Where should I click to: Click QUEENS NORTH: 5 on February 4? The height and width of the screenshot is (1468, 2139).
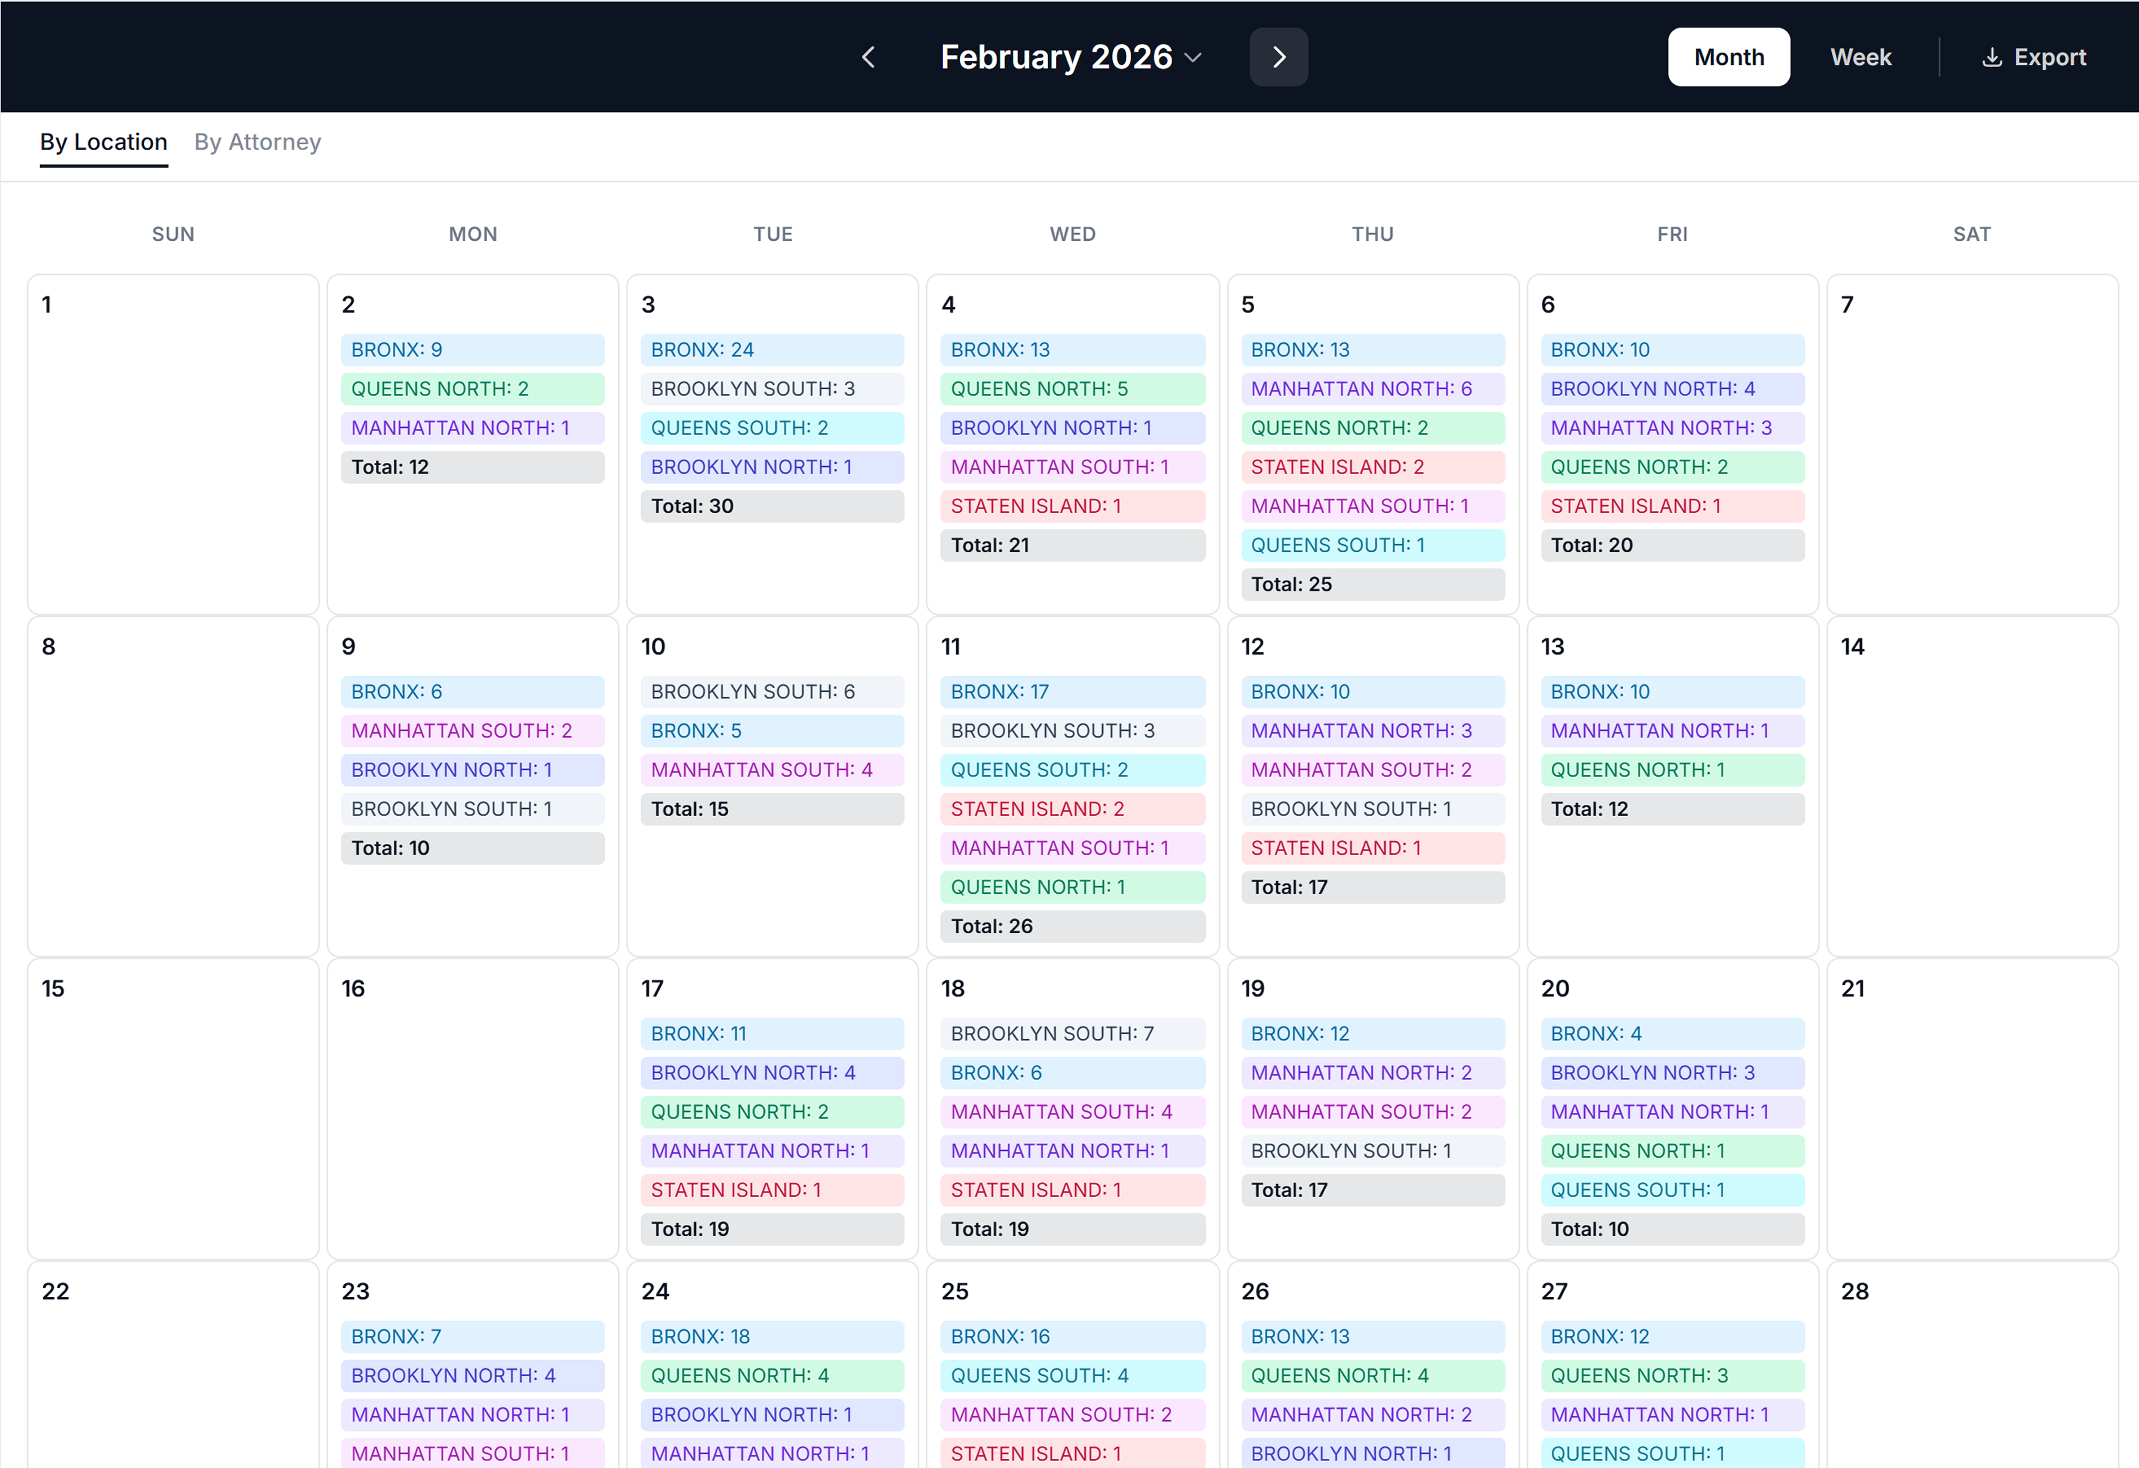click(x=1072, y=388)
